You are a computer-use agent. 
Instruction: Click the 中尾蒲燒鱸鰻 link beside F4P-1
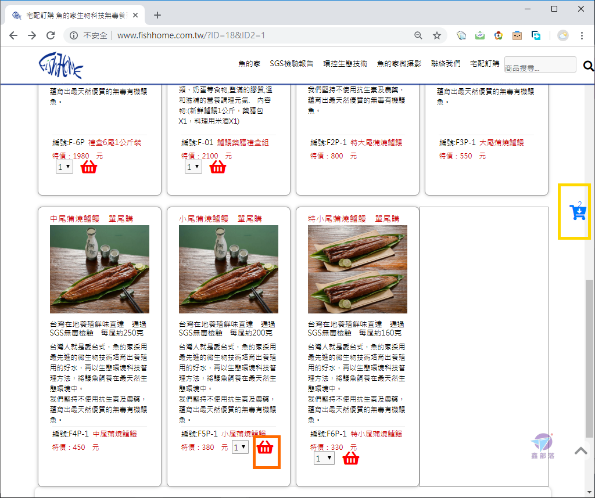114,434
